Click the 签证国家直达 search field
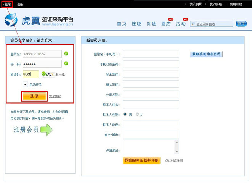The image size is (252, 183). [212, 24]
